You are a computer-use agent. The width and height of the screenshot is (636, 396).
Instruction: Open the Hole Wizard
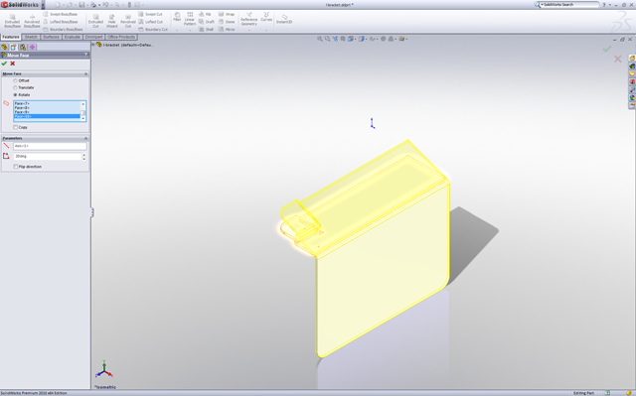point(112,21)
